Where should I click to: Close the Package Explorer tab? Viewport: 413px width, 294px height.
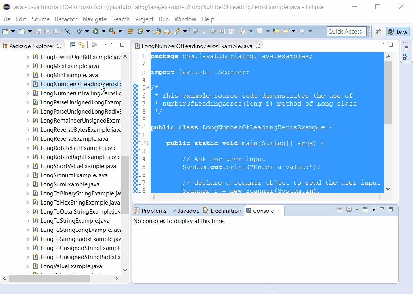coord(59,46)
